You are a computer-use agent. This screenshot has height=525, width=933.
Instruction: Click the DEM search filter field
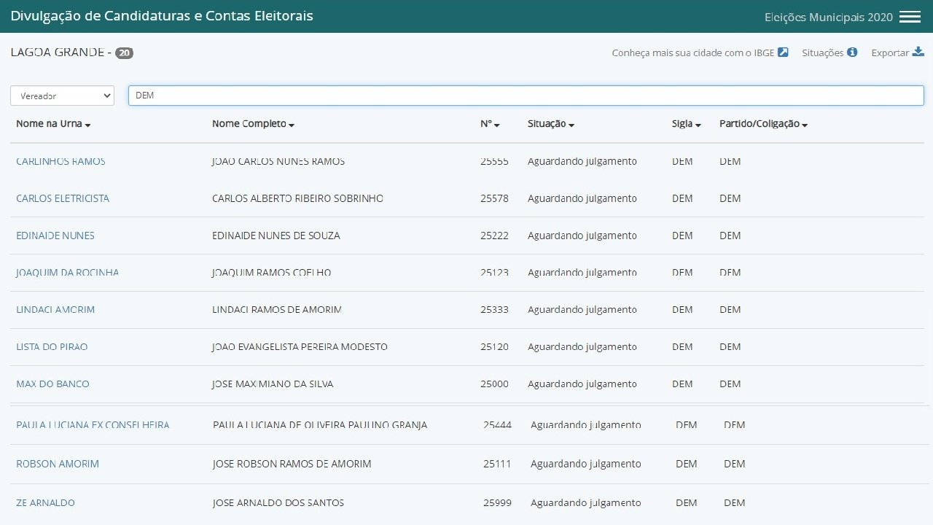coord(525,96)
